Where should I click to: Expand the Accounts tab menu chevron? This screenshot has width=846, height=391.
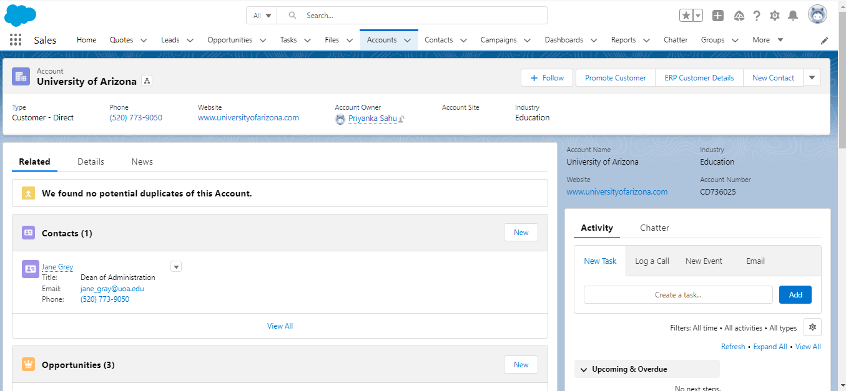point(407,41)
